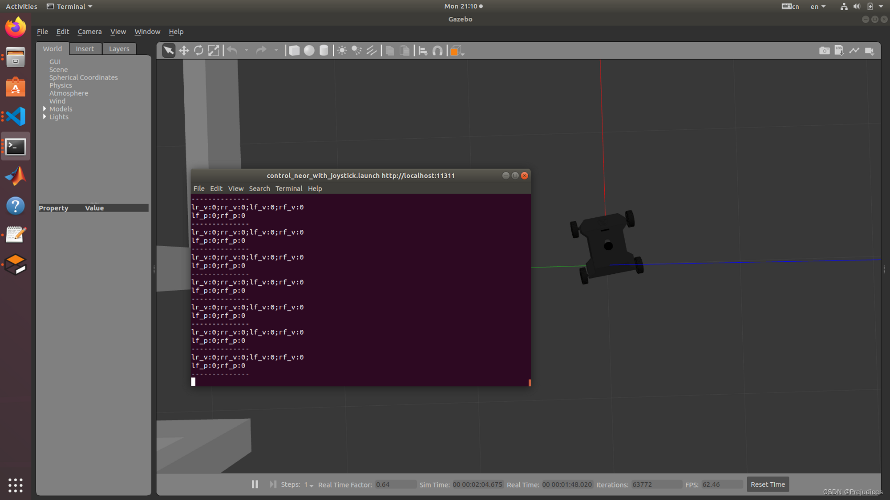Viewport: 890px width, 500px height.
Task: Click the Align tool icon
Action: 422,50
